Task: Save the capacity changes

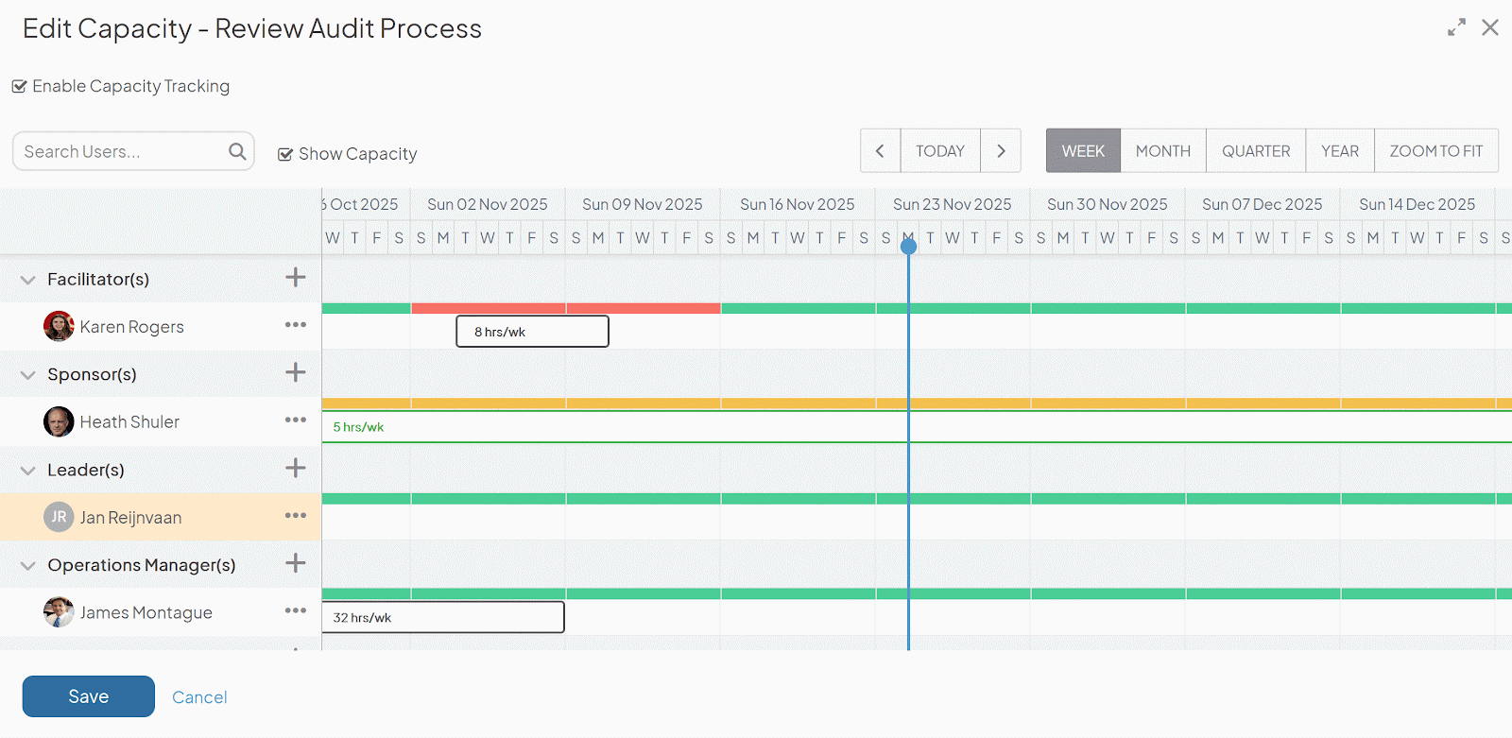Action: tap(89, 696)
